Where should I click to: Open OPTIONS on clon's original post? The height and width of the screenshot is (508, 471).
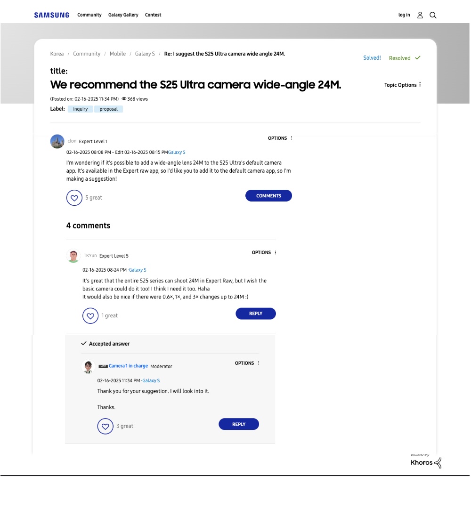tap(280, 138)
